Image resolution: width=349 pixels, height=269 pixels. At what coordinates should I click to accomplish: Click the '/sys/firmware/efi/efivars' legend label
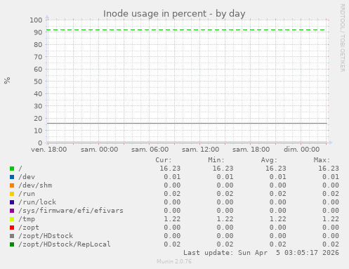coord(71,211)
